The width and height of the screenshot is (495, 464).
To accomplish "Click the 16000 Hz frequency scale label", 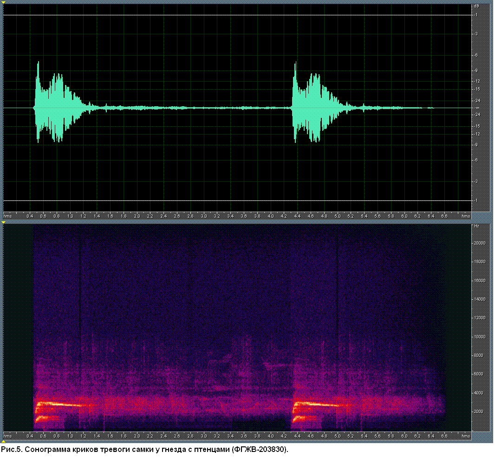I will 480,280.
